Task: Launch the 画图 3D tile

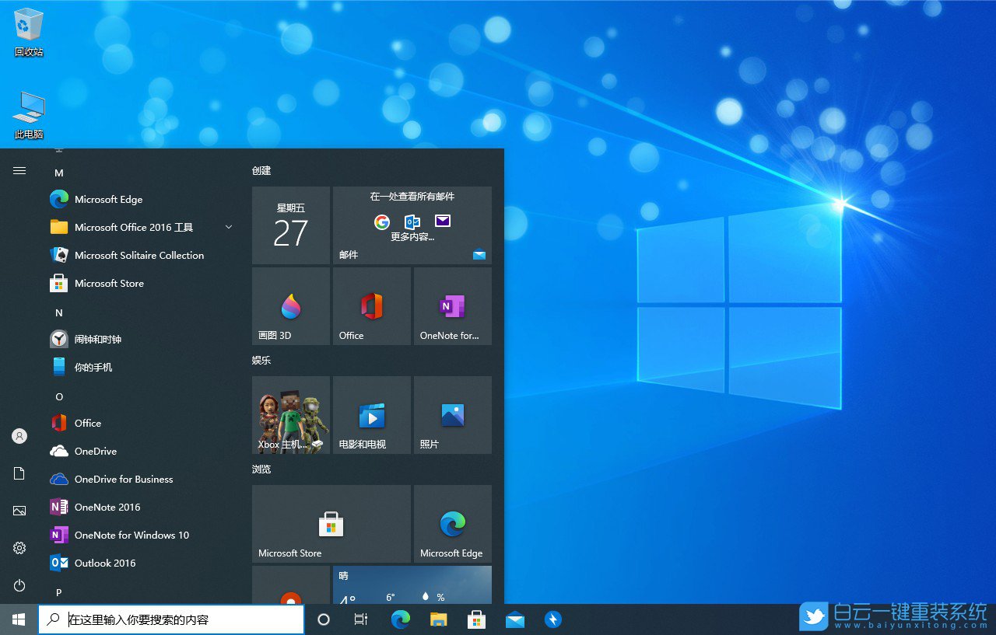Action: coord(291,305)
